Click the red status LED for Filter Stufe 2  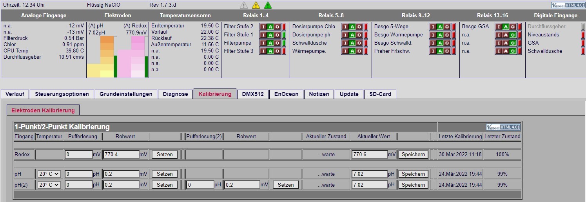(284, 27)
